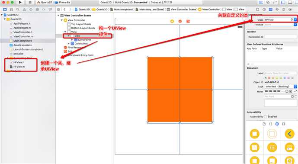This screenshot has height=164, width=298.
Task: Show the Identity inspector
Action: click(x=271, y=10)
